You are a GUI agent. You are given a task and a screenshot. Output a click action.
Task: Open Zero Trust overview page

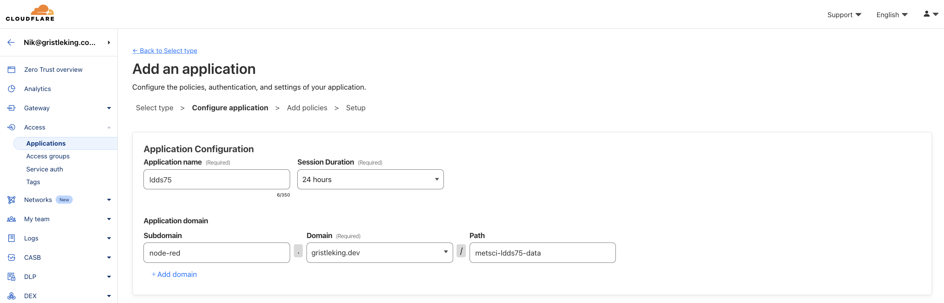tap(53, 70)
